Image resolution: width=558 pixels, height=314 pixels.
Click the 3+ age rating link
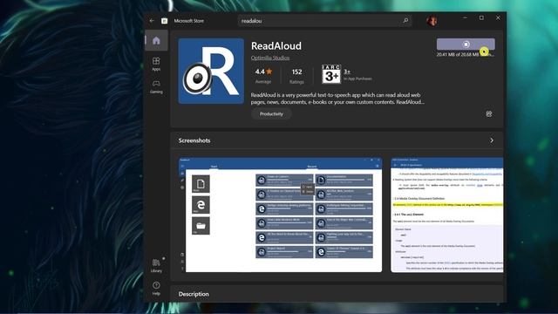point(347,72)
